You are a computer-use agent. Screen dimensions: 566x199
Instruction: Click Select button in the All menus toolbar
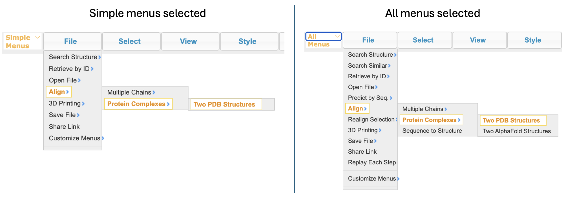(x=423, y=40)
